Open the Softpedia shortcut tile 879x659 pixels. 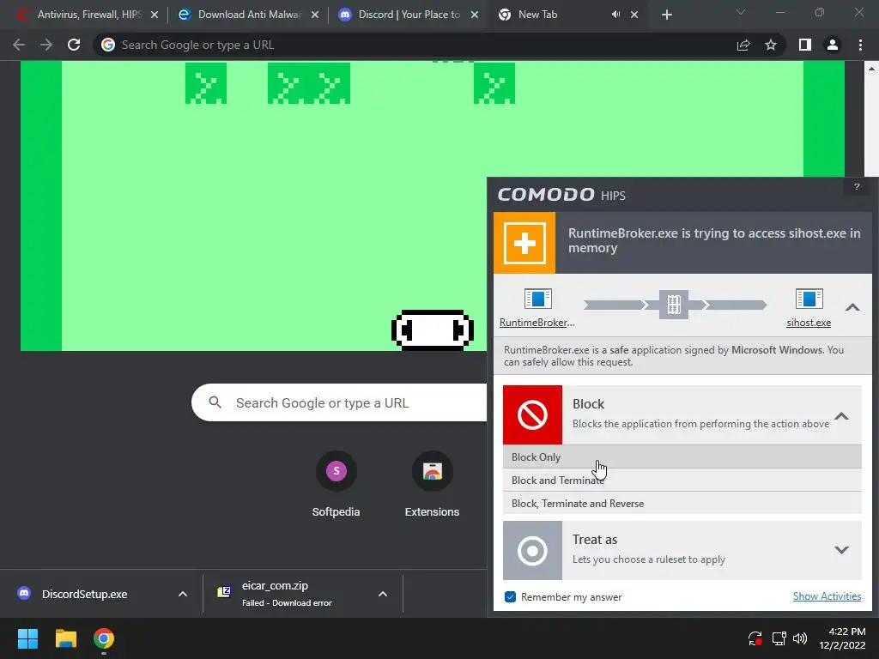pyautogui.click(x=336, y=483)
